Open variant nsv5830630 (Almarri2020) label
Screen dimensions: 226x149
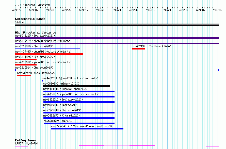(61, 84)
